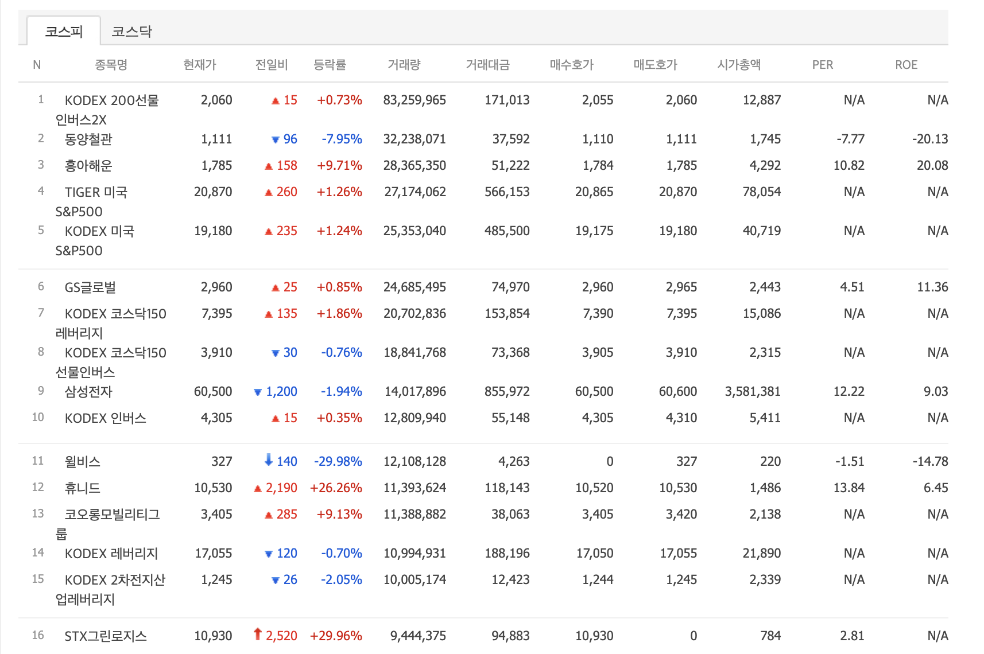Select the +29.96% change rate value
The height and width of the screenshot is (654, 984).
click(336, 636)
